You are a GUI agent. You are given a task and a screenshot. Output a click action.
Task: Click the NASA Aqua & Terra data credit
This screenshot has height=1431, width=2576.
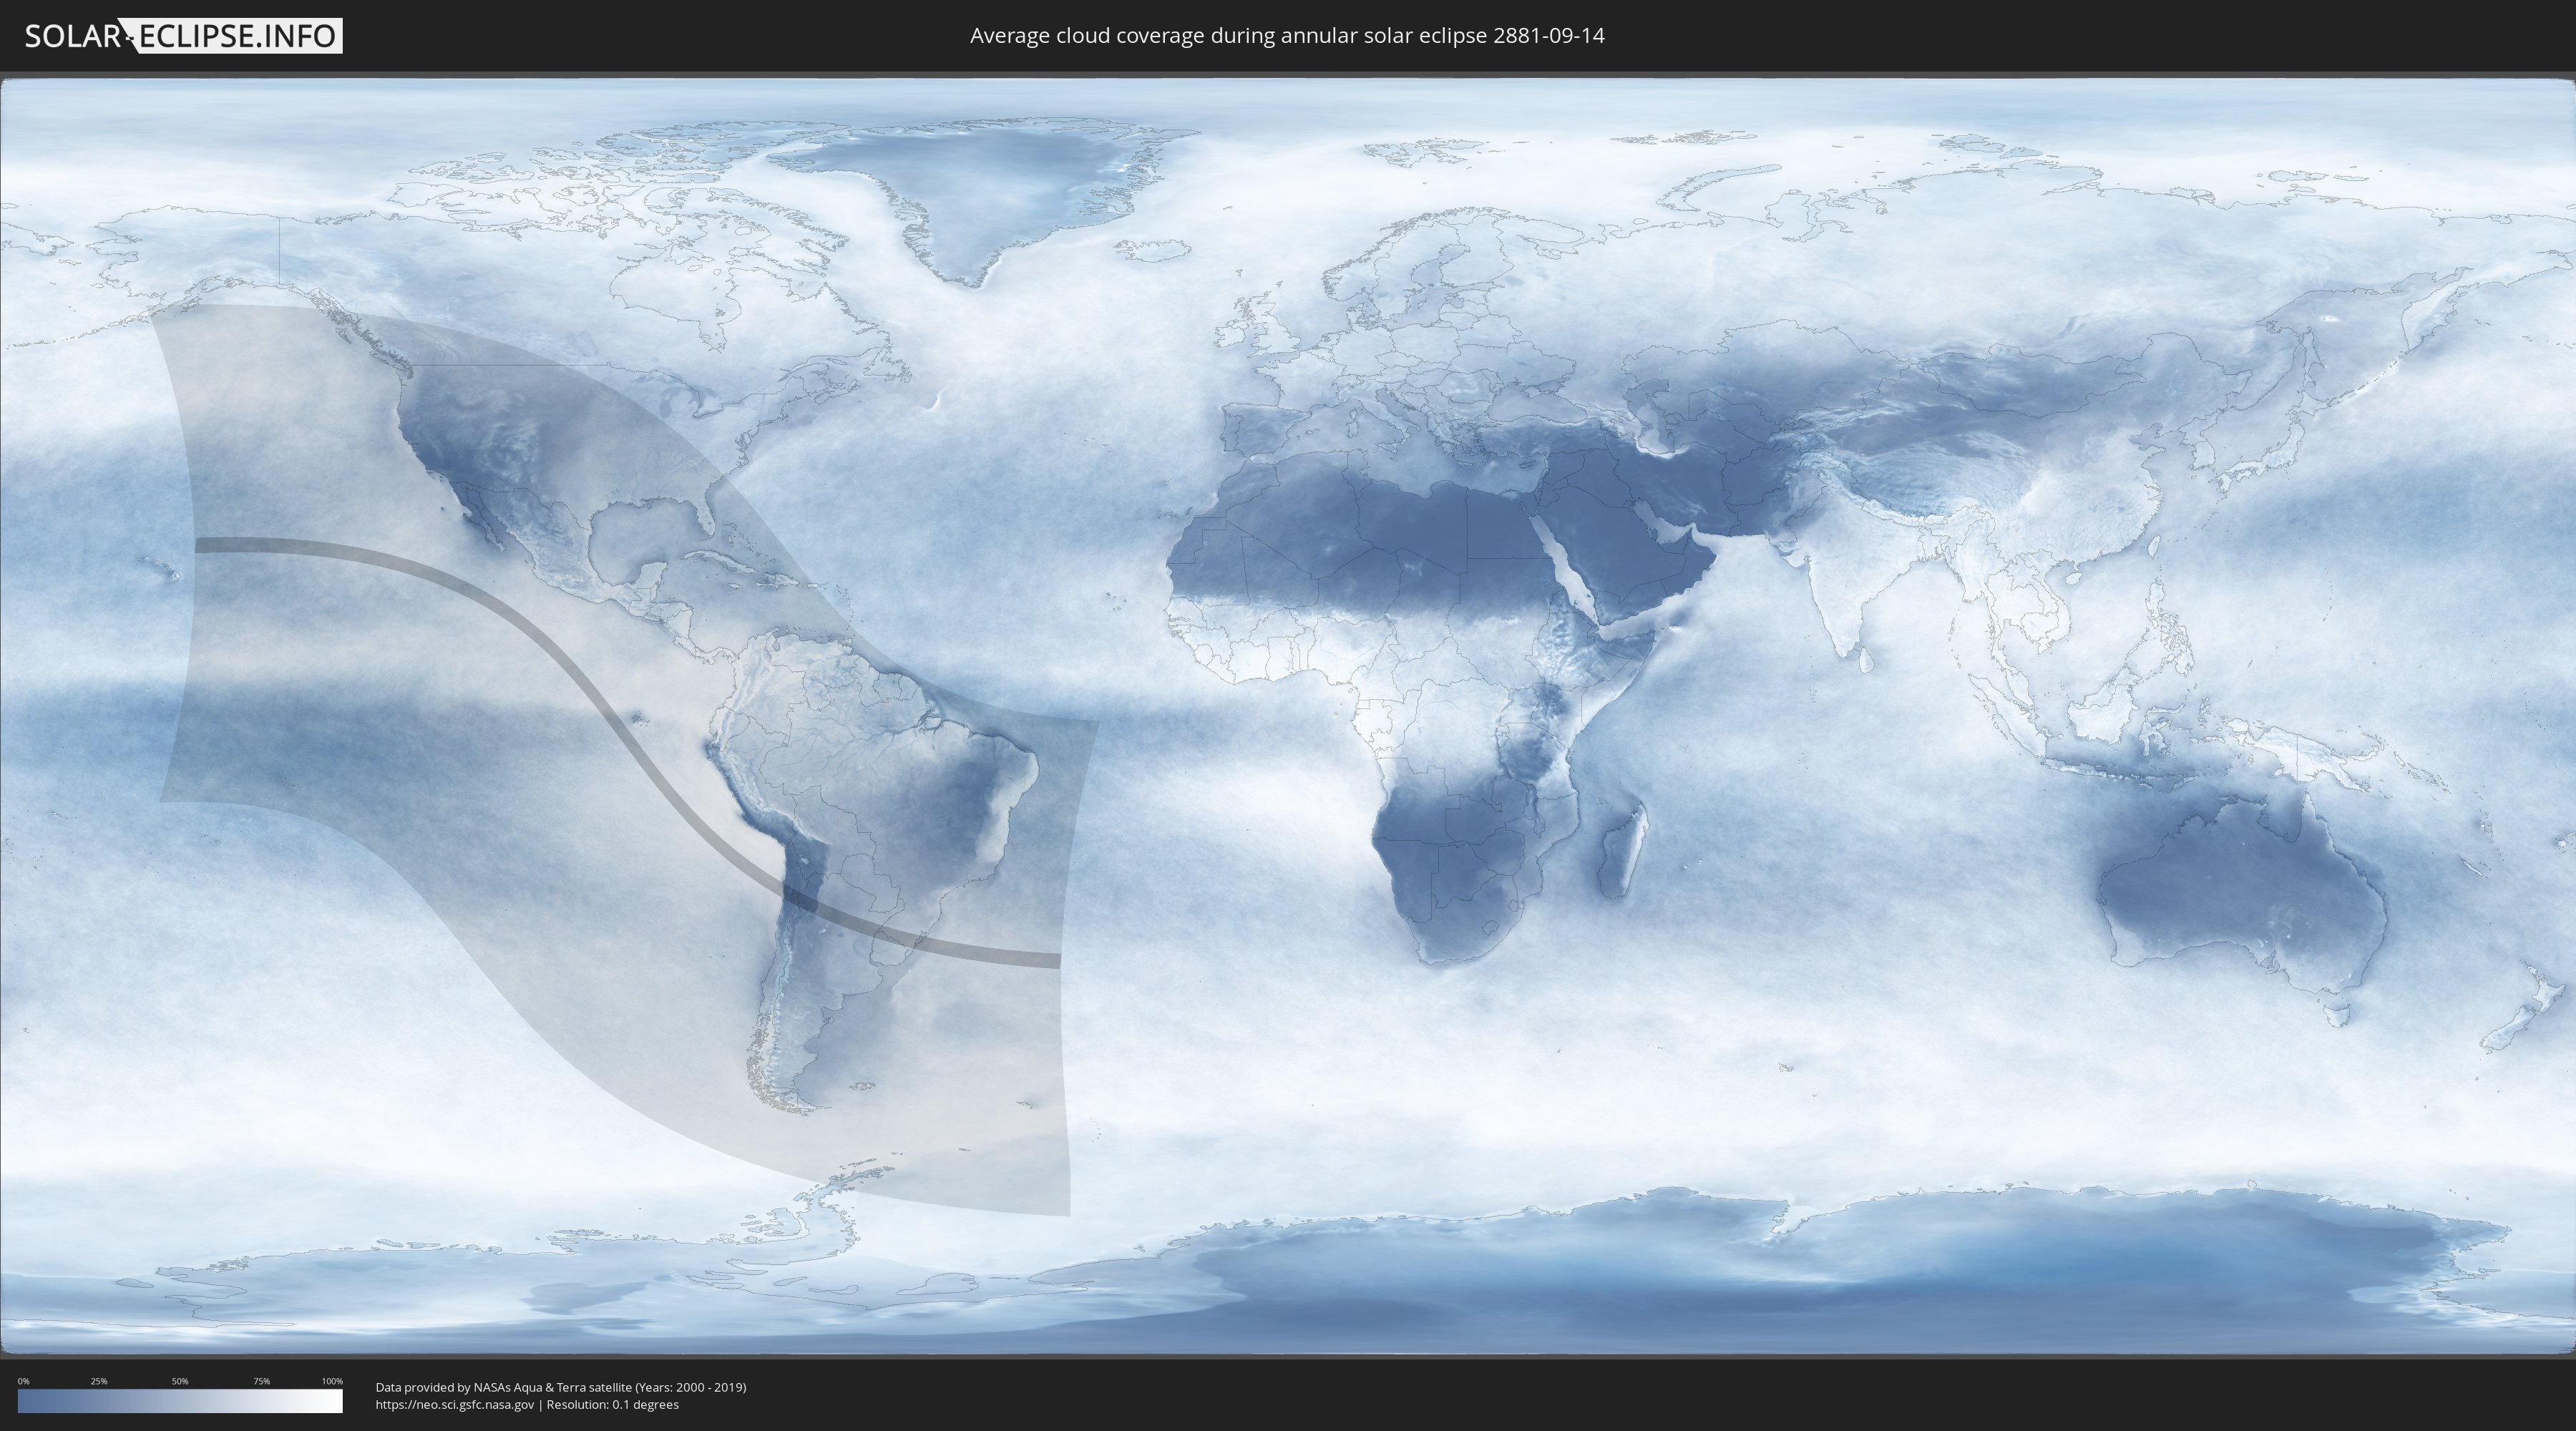click(560, 1387)
